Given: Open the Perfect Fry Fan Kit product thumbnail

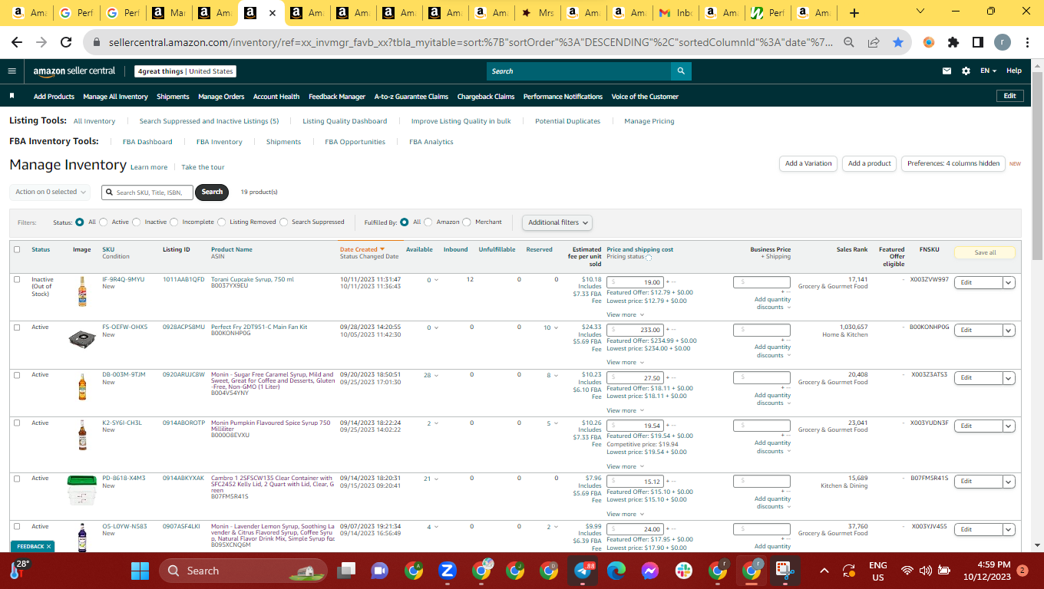Looking at the screenshot, I should [82, 338].
